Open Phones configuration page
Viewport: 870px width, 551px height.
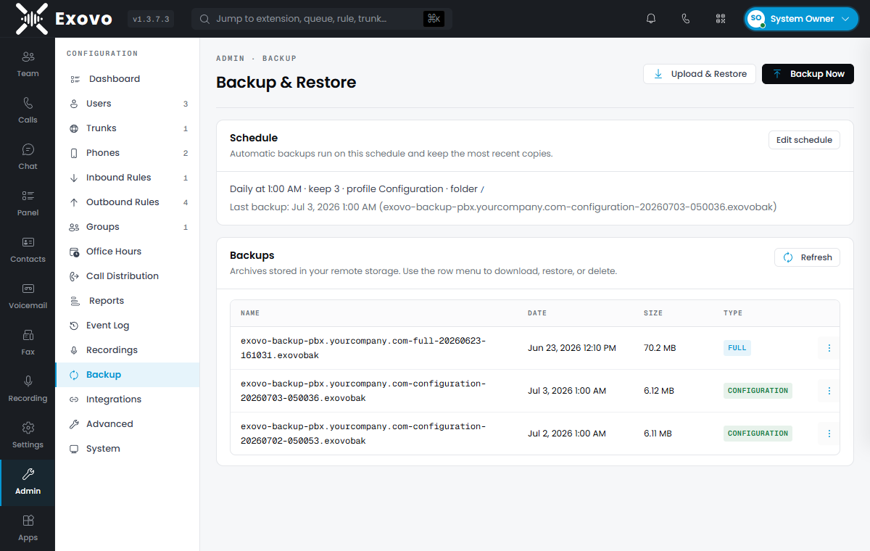click(127, 153)
